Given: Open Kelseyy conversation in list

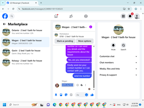Looking at the screenshot, I should [25, 62].
